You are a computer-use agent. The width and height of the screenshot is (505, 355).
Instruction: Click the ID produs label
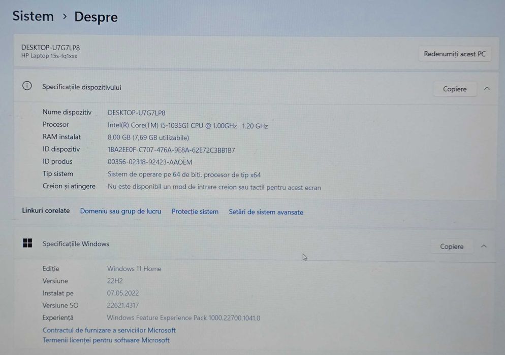57,161
